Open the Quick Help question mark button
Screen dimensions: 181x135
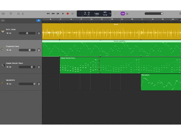pyautogui.click(x=11, y=13)
